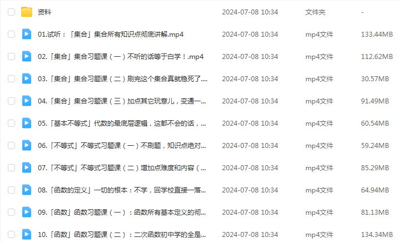The image size is (401, 242).
Task: Open file name 06. 不等式习题课（一）不刷题
Action: tap(122, 146)
